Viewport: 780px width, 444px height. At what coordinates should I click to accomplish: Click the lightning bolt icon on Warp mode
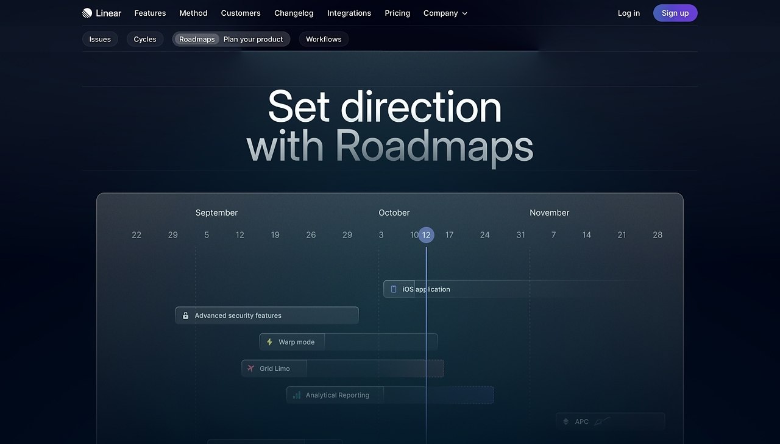point(269,342)
